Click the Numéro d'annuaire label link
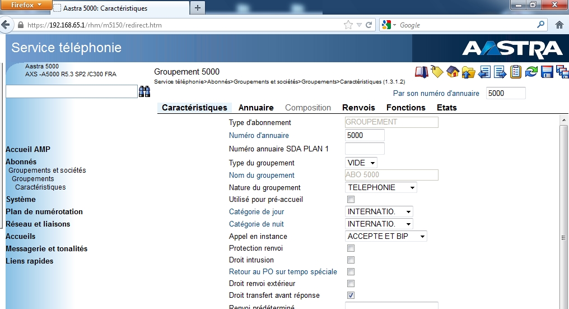 click(259, 135)
